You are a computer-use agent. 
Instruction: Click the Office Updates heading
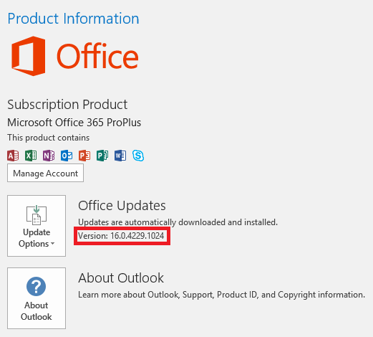click(122, 206)
